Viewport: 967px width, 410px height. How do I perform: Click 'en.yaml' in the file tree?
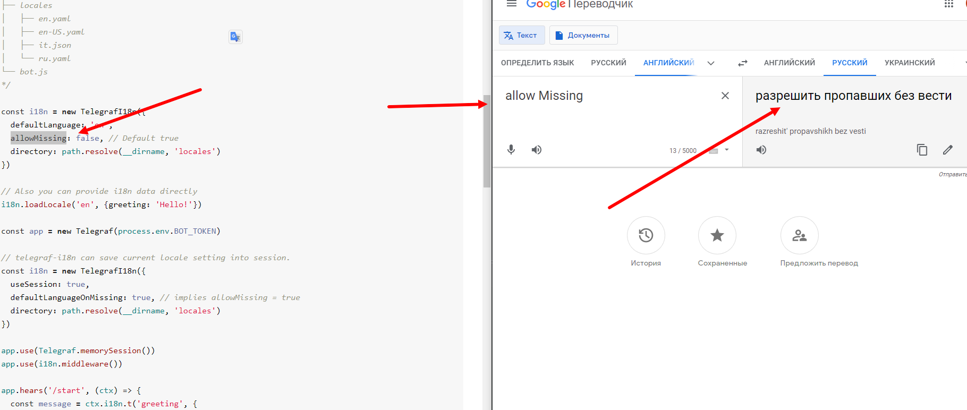pyautogui.click(x=54, y=19)
